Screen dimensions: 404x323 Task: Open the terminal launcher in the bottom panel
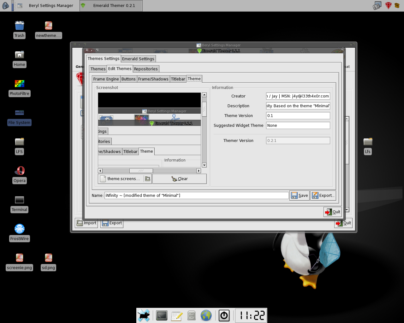click(162, 315)
